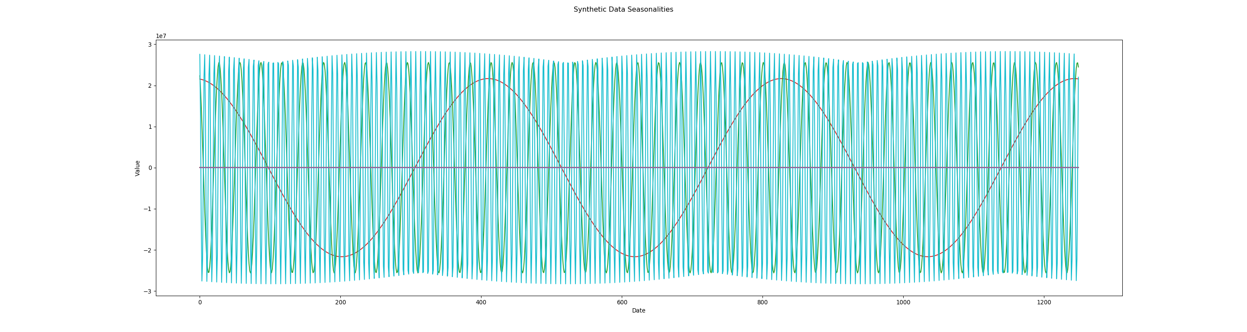Click the red curve's peak near date 400
1247x332 pixels.
coord(488,79)
